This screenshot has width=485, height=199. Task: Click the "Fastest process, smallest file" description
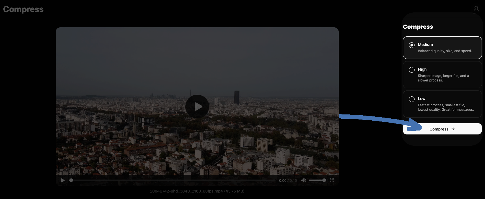445,107
